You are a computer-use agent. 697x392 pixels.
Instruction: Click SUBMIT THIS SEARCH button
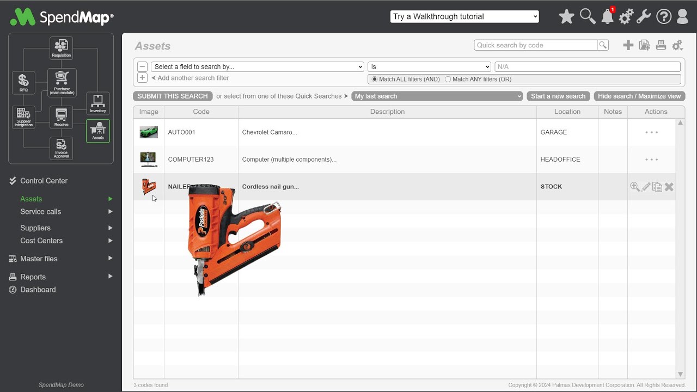(x=173, y=96)
